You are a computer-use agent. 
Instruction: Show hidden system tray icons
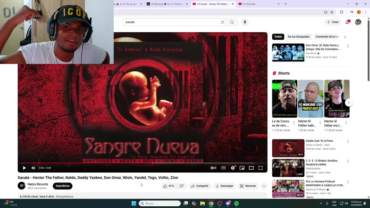coord(321,203)
